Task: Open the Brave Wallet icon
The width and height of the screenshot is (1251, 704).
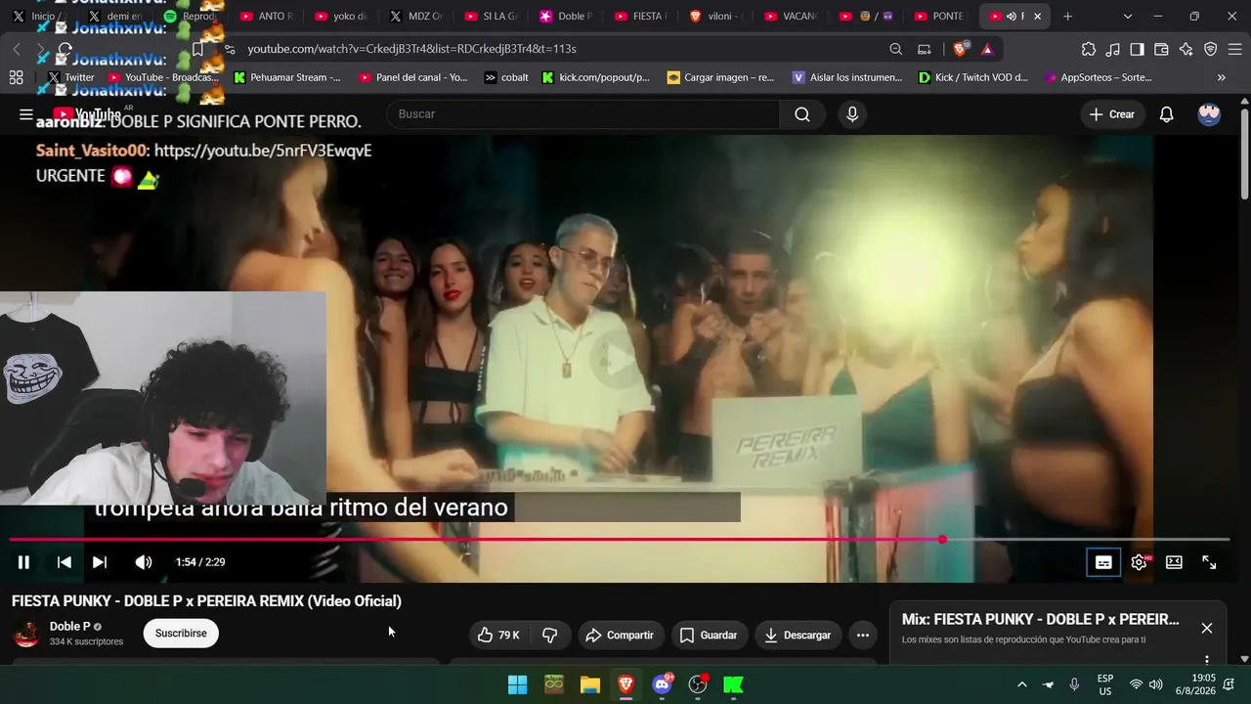Action: (1162, 49)
